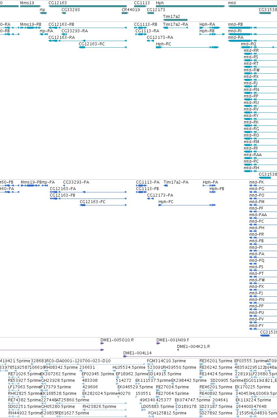Open the Hph-RC transcript
This screenshot has width=277, height=418.
tap(187, 47)
